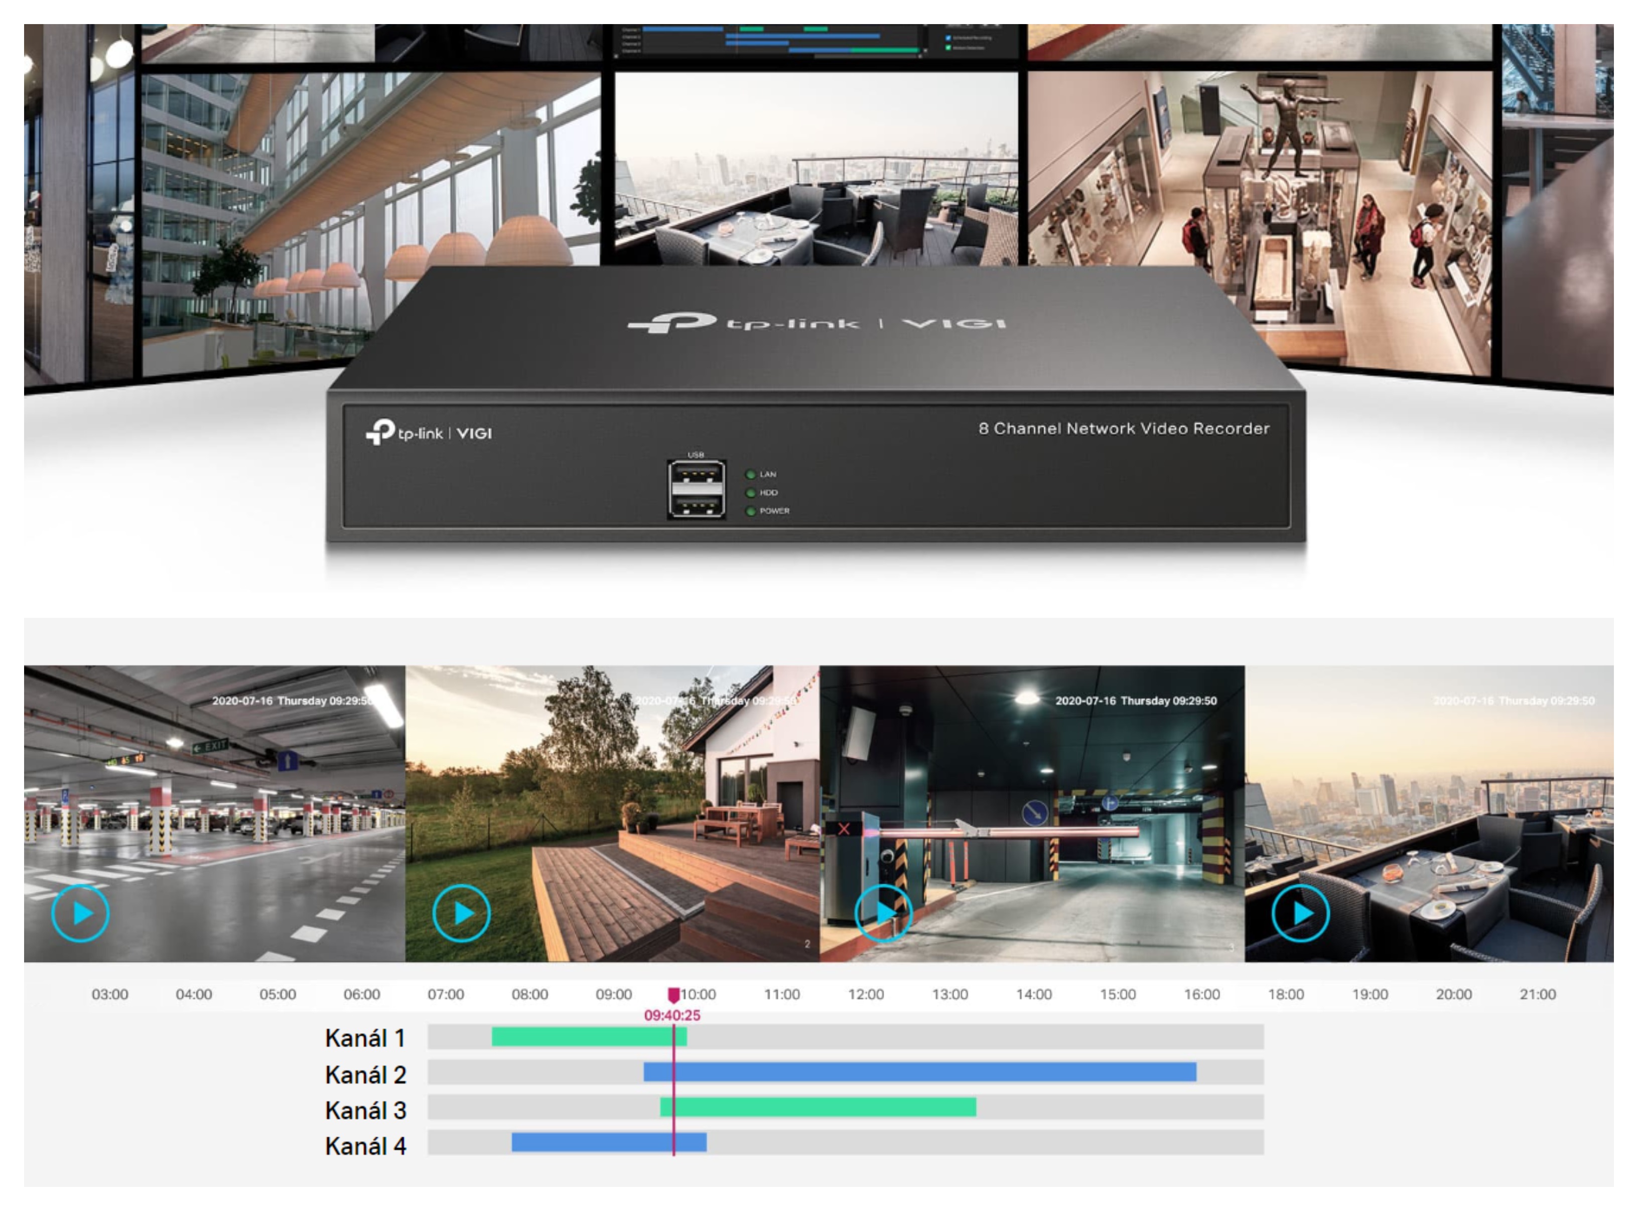Click the pink timeline marker at 09:40:25
This screenshot has height=1211, width=1638.
[x=673, y=995]
